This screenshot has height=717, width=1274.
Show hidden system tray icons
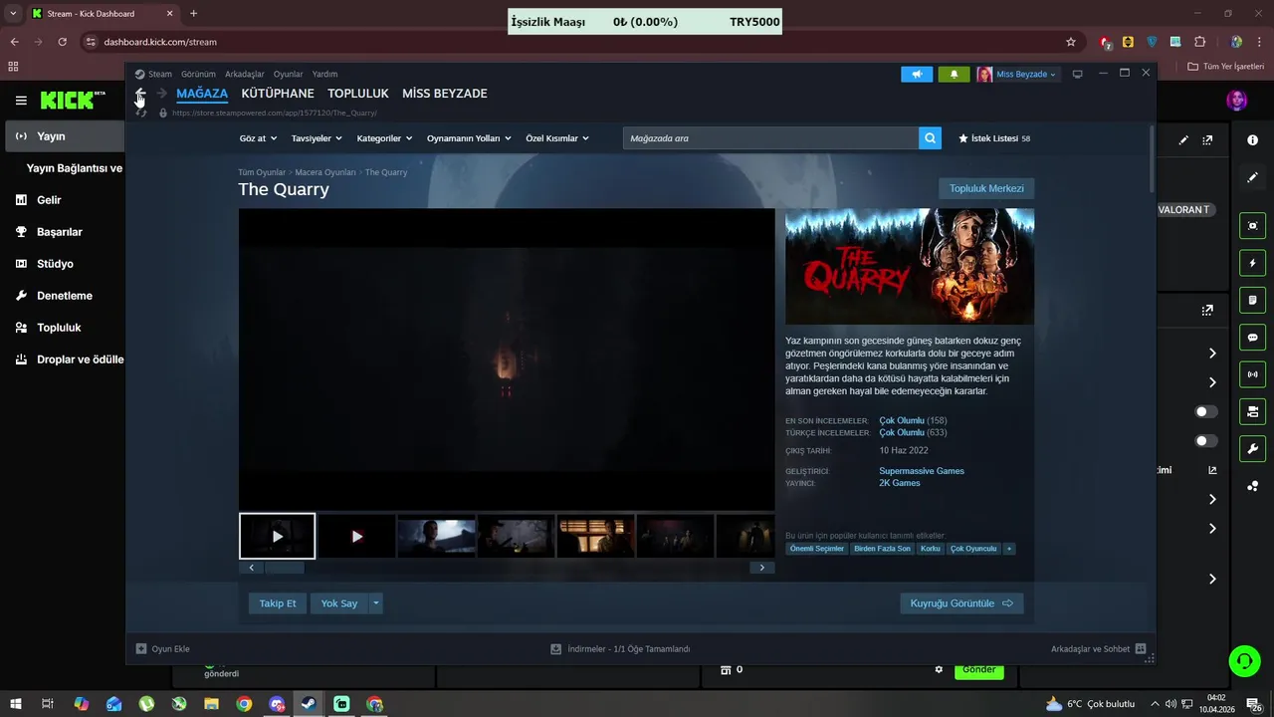[1155, 704]
